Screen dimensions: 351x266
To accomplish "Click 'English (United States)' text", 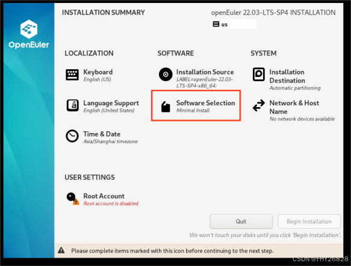I will coord(109,111).
